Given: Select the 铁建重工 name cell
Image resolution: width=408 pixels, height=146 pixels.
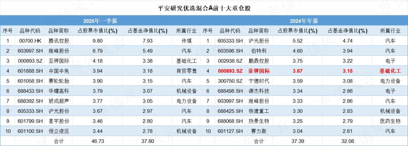Looking at the screenshot, I should tap(259, 111).
